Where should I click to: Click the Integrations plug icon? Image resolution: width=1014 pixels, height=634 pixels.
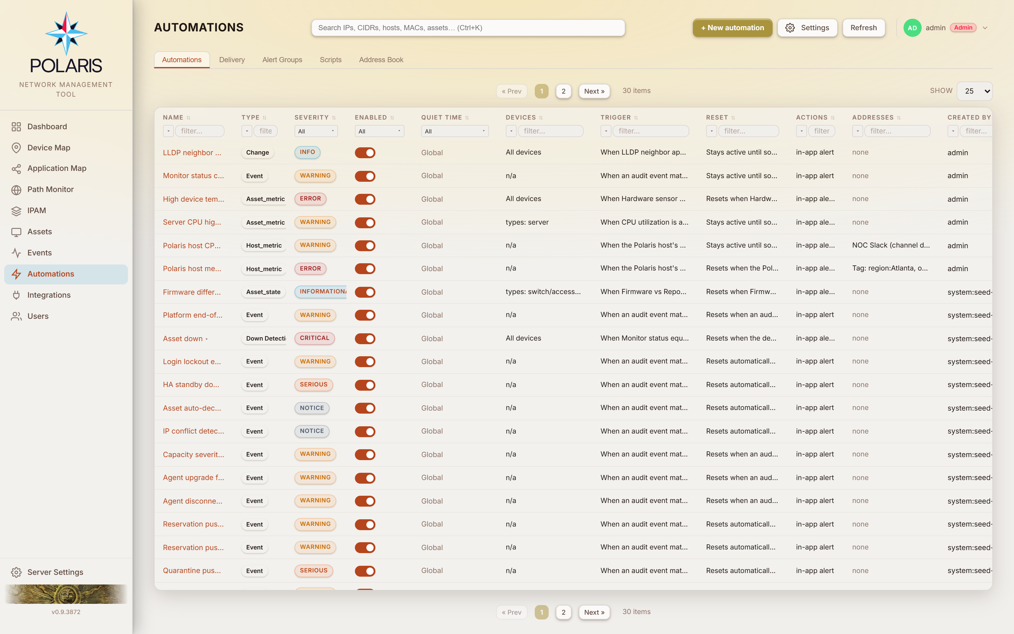(x=16, y=295)
